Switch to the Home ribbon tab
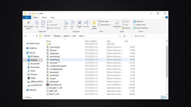The width and height of the screenshot is (191, 107). click(35, 18)
